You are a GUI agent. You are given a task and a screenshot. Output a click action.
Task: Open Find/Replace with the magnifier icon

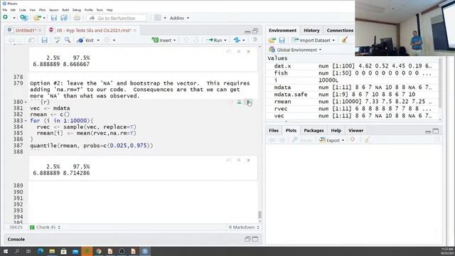[x=68, y=40]
